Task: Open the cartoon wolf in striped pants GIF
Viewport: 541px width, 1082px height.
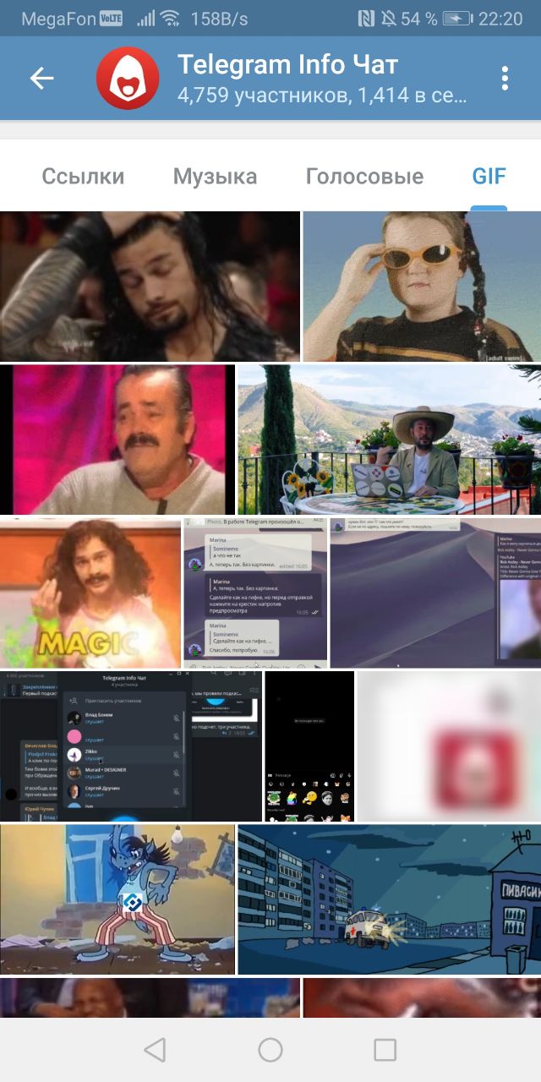Action: coord(117,899)
